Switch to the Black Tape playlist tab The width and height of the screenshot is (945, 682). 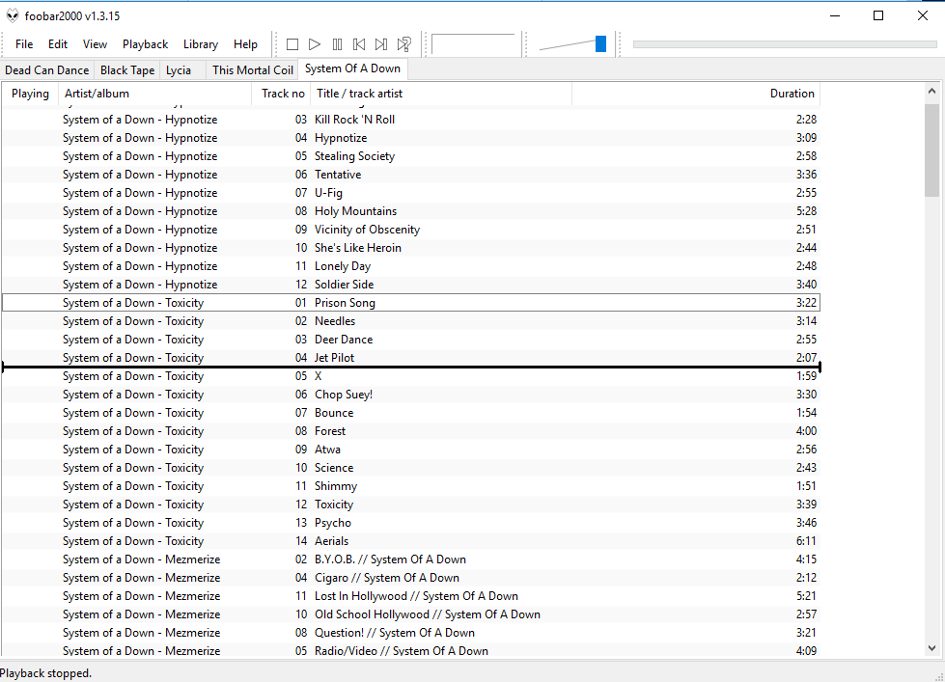coord(127,69)
